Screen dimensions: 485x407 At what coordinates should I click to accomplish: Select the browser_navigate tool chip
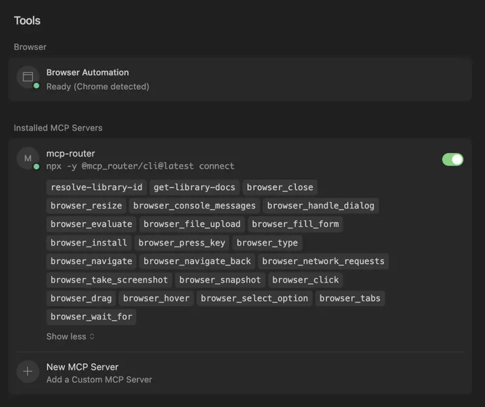[x=92, y=261]
